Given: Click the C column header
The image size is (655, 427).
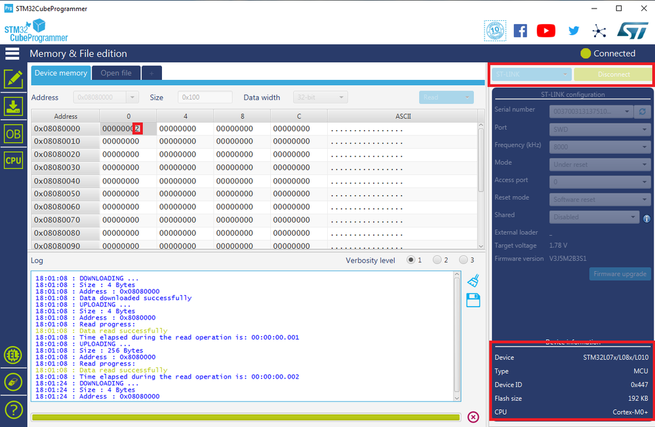Looking at the screenshot, I should pyautogui.click(x=299, y=116).
